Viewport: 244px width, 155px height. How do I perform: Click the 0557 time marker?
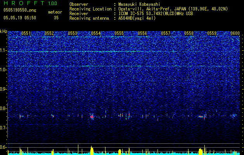[x=166, y=33]
